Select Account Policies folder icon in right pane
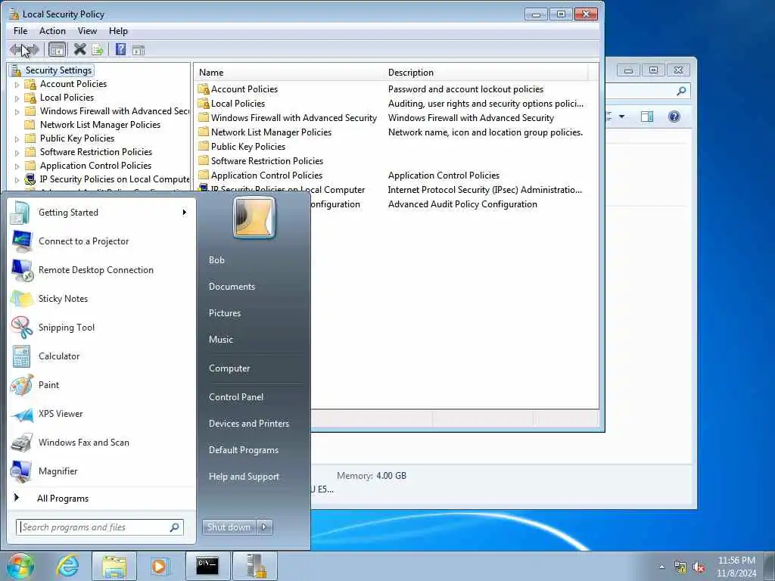 pos(203,89)
